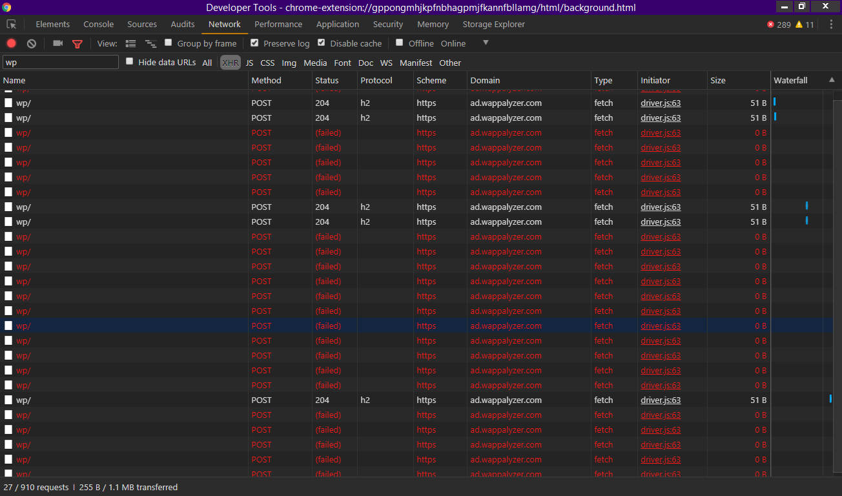Click the capture screenshots camera icon
The width and height of the screenshot is (842, 496).
[58, 43]
